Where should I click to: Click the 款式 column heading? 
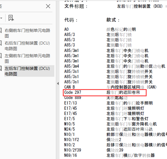click(x=113, y=20)
